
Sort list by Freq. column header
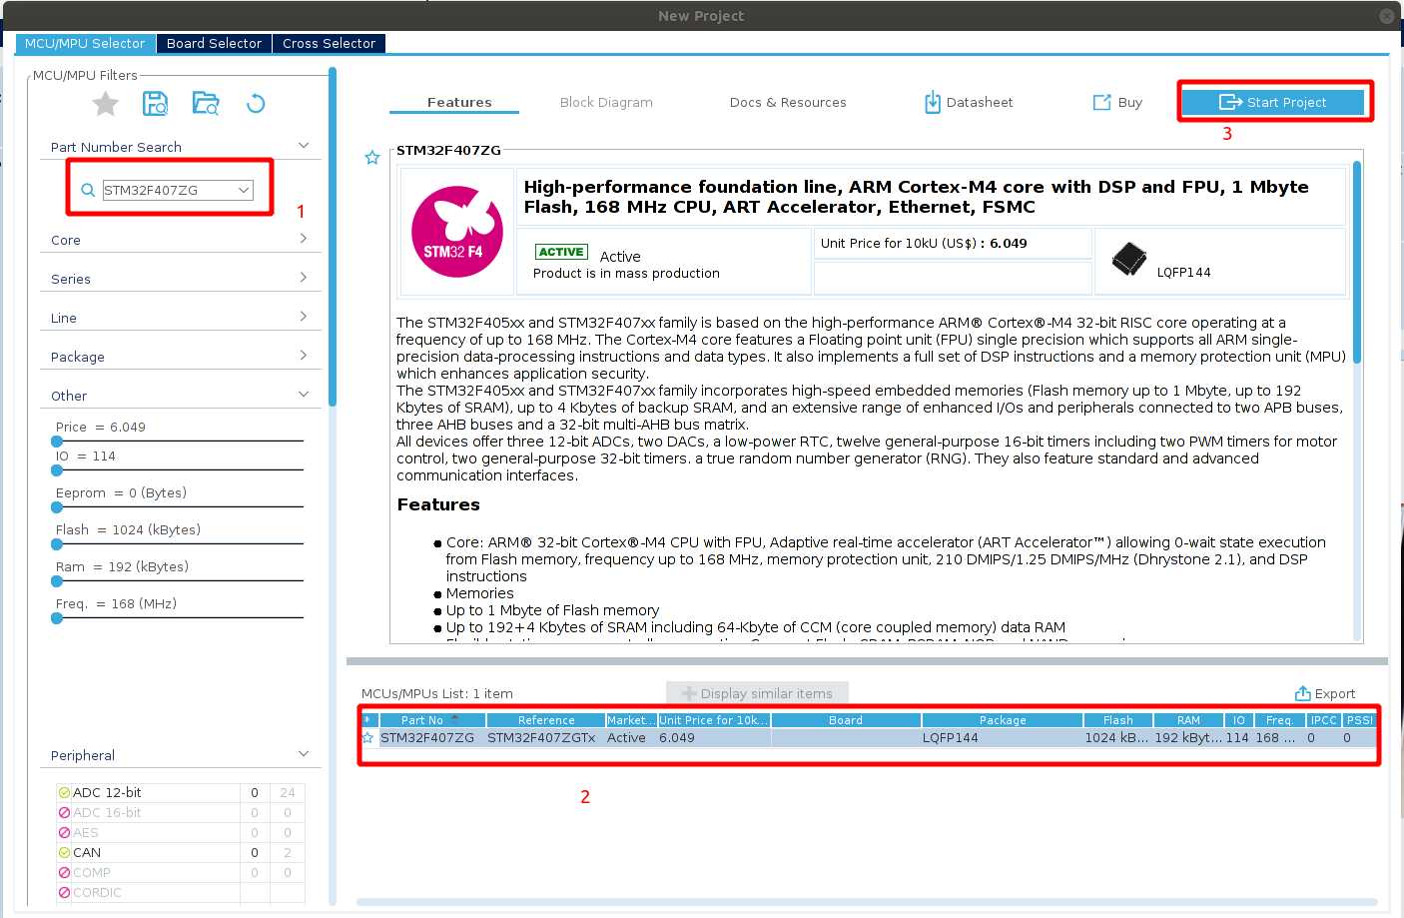click(1280, 719)
